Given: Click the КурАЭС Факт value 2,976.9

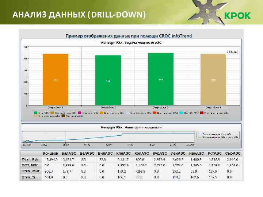Looking at the screenshot, I should (x=159, y=159).
